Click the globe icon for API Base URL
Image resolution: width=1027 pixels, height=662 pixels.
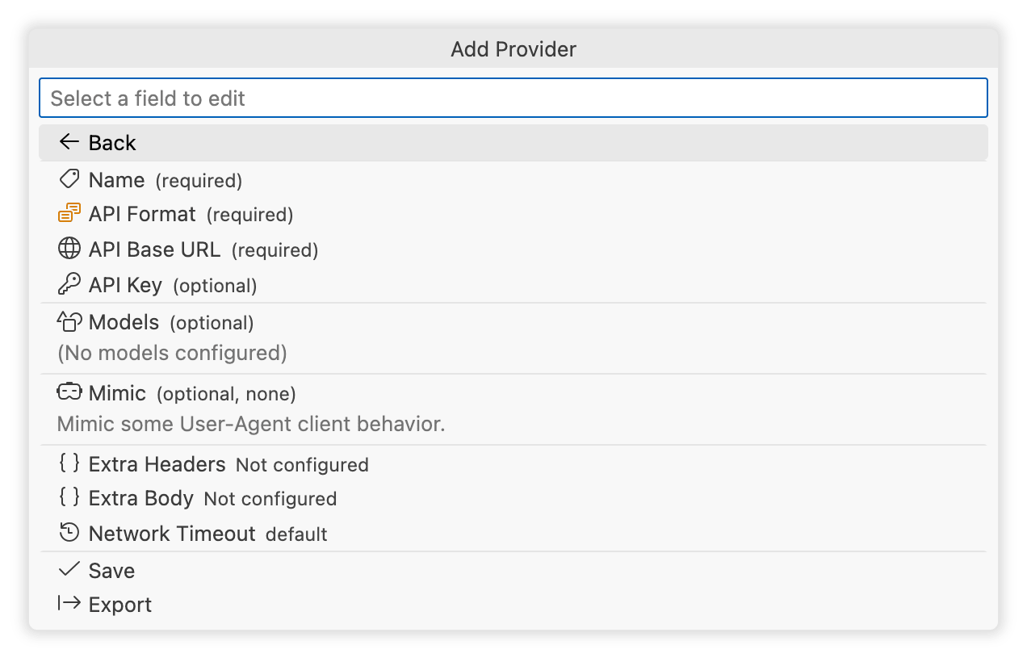tap(69, 249)
